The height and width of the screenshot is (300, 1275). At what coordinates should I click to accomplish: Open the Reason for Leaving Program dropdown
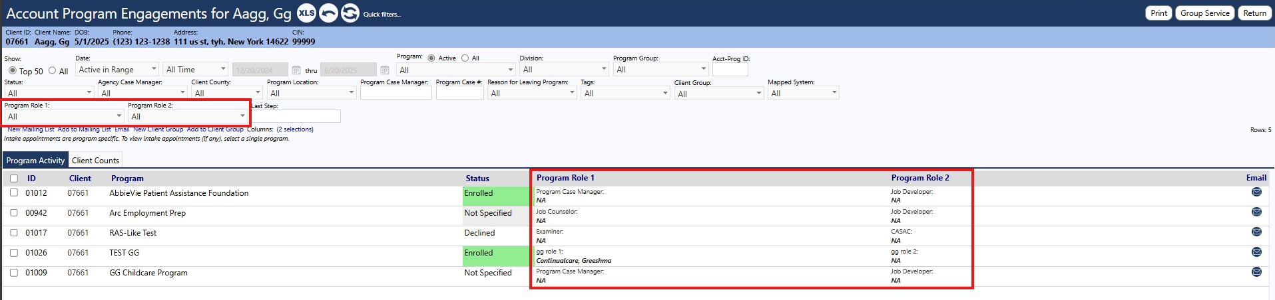tap(532, 93)
